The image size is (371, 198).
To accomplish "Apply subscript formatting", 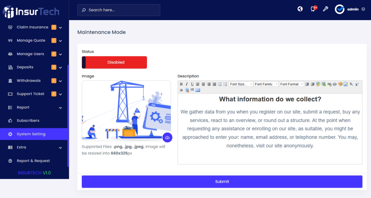I will tap(351, 84).
